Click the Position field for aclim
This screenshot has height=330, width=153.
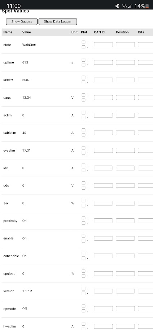click(x=125, y=115)
